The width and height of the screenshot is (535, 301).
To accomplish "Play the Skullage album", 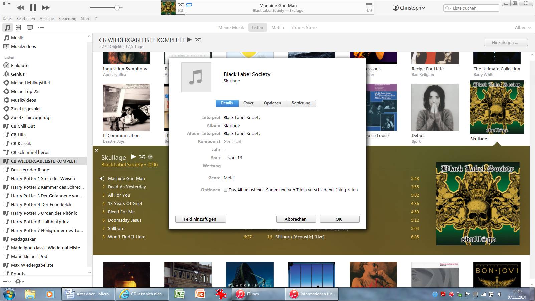I will pyautogui.click(x=133, y=157).
